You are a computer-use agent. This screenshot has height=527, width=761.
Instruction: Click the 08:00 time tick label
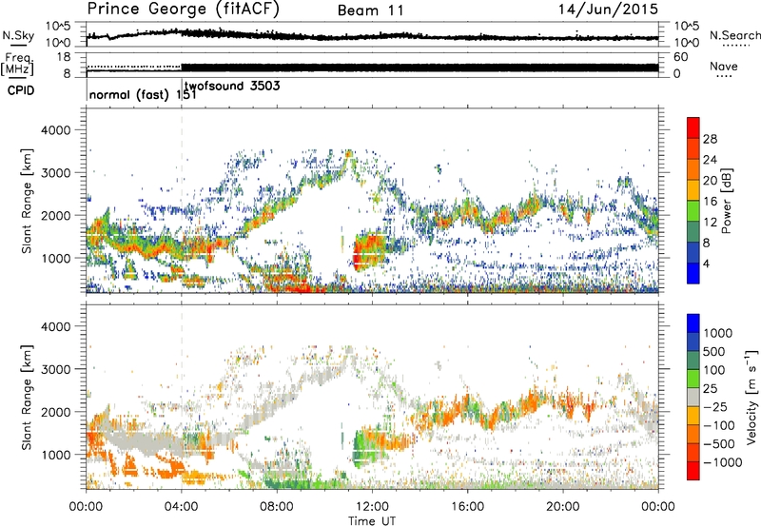tap(277, 507)
